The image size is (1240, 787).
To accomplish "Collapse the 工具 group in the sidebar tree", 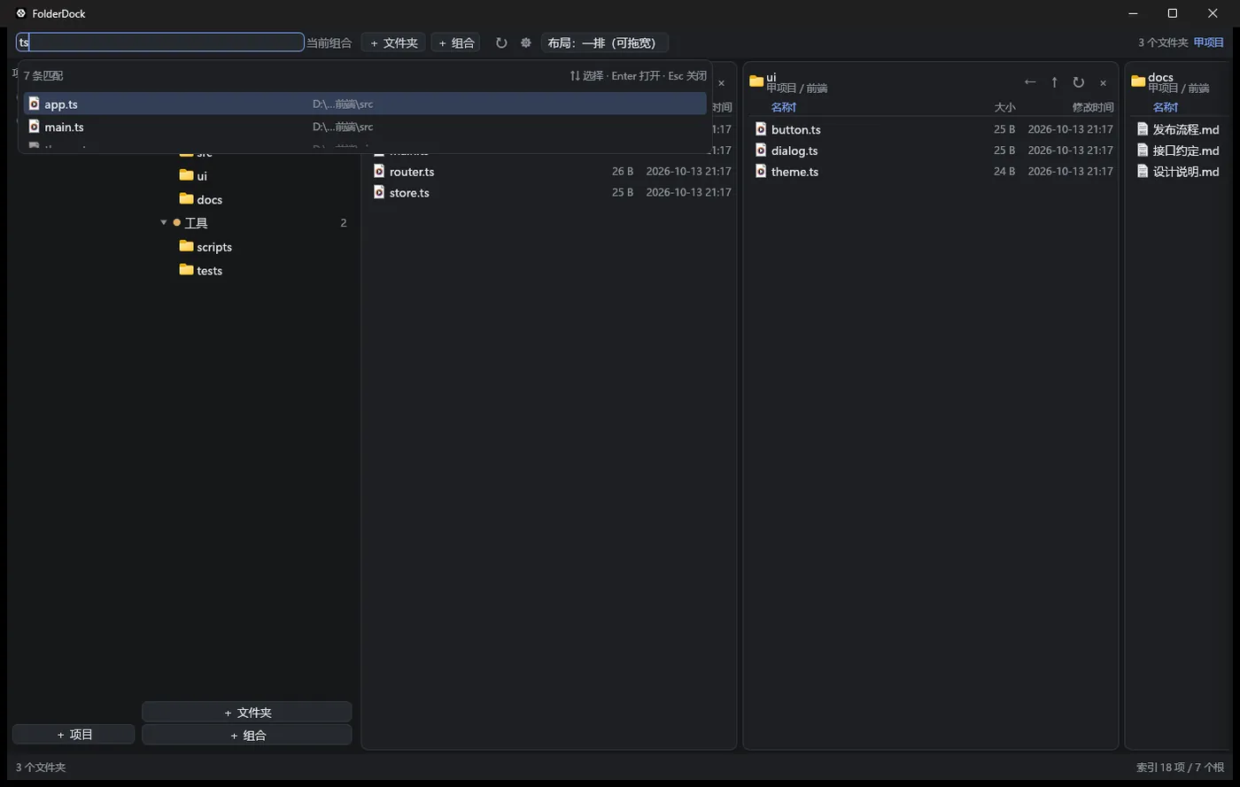I will click(164, 223).
